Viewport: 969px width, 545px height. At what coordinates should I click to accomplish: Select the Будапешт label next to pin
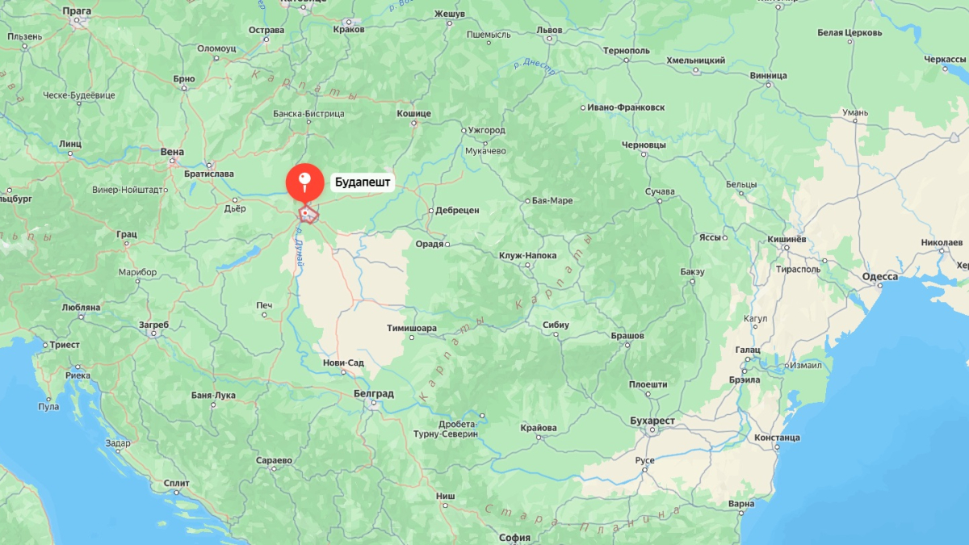click(x=363, y=182)
